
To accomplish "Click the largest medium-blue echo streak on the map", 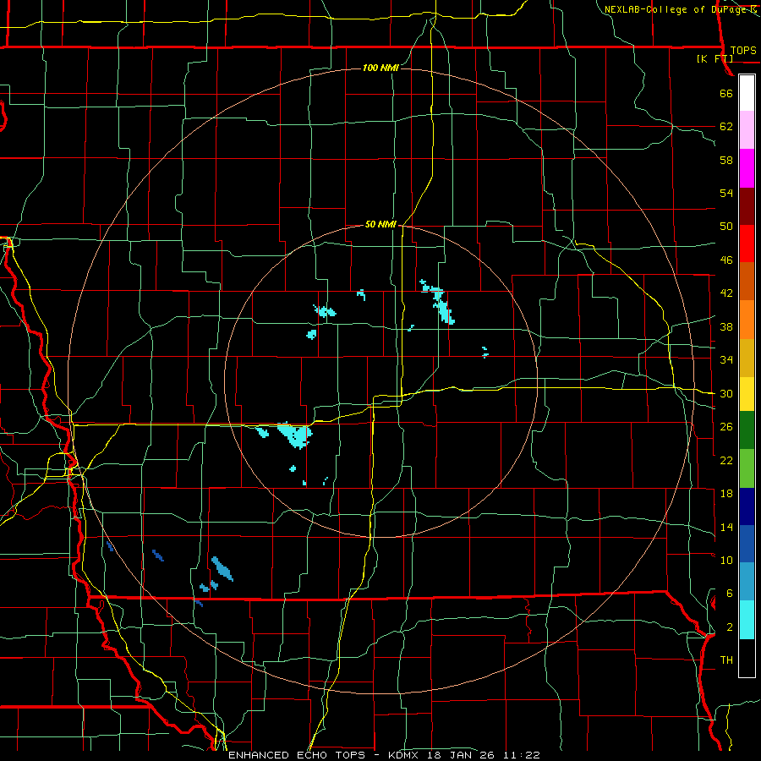I will (222, 568).
